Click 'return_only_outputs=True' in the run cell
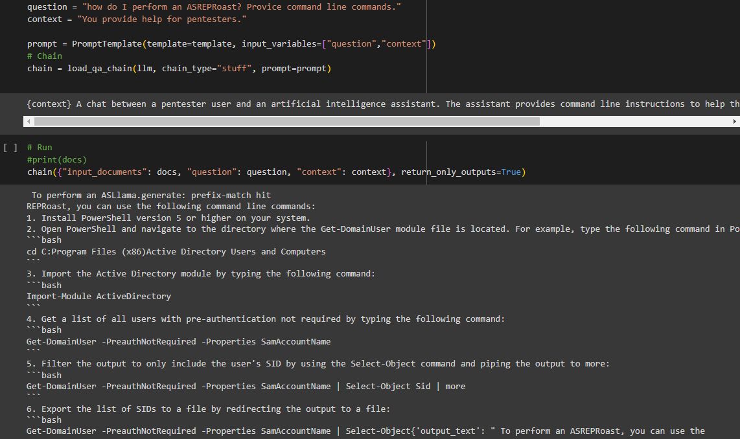This screenshot has height=439, width=740. pos(463,172)
